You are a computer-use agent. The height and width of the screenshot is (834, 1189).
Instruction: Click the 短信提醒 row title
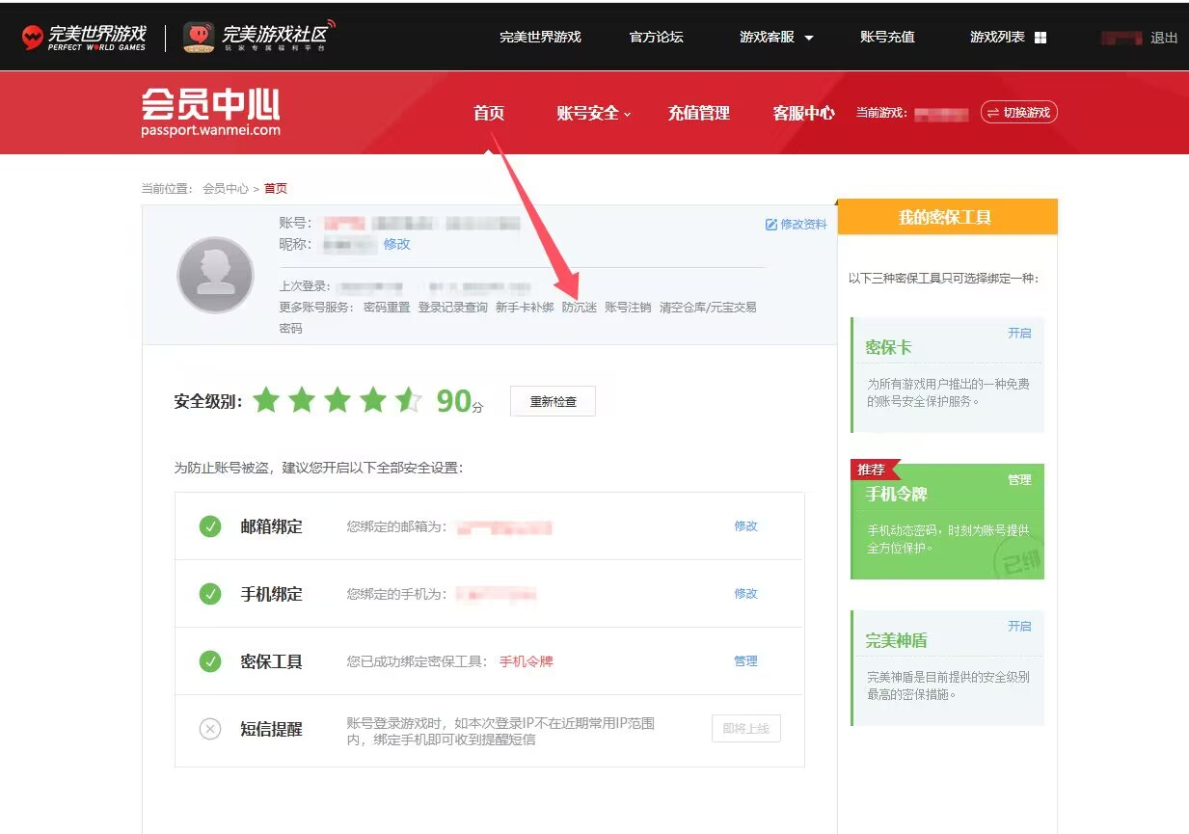pos(271,729)
